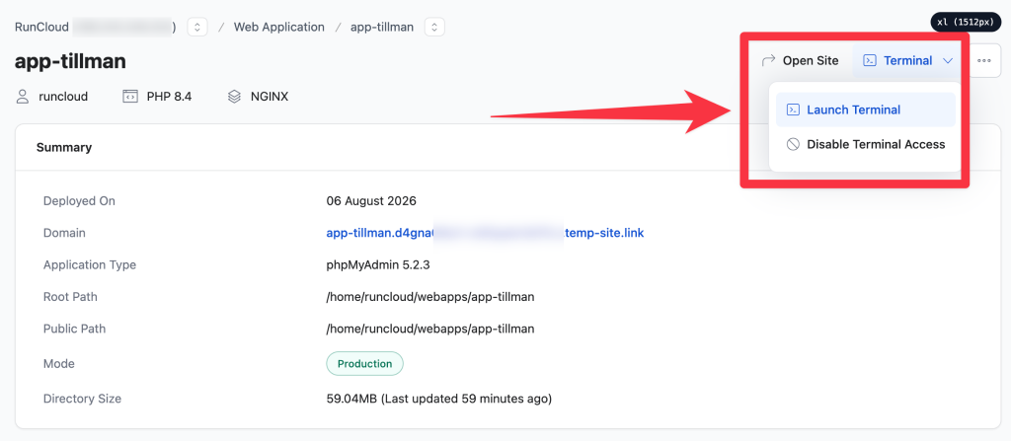Click the RunCloud breadcrumb link

pos(41,27)
